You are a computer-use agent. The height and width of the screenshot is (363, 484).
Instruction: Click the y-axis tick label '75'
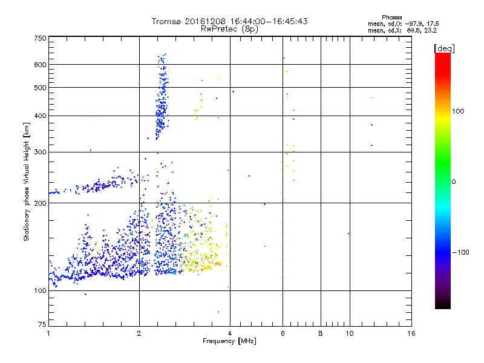coord(42,324)
